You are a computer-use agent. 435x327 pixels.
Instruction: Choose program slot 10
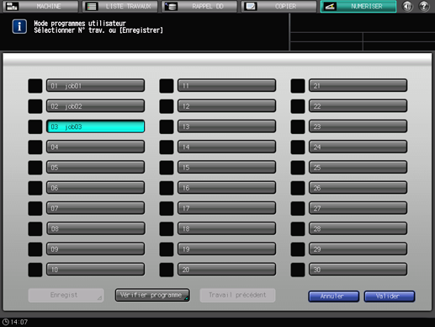click(x=95, y=270)
